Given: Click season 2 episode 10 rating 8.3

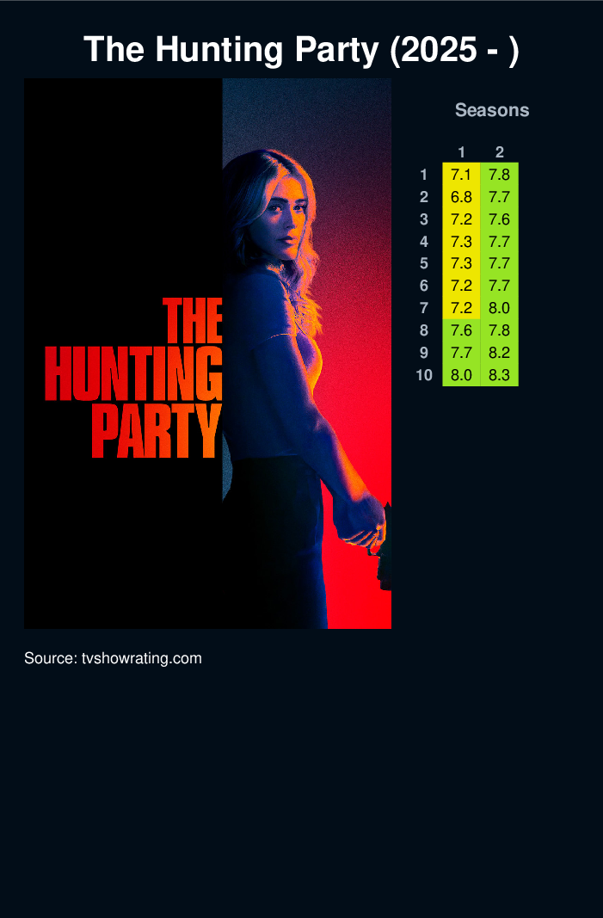Looking at the screenshot, I should (x=500, y=375).
